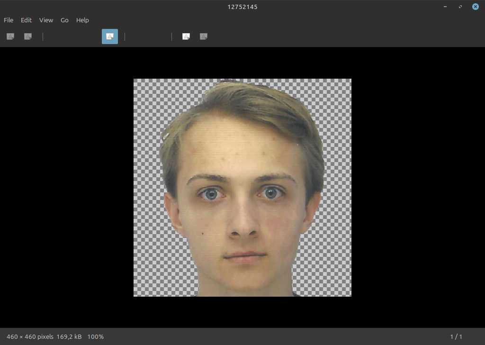
Task: Toggle the highlighted blue toolbar button
Action: point(110,36)
